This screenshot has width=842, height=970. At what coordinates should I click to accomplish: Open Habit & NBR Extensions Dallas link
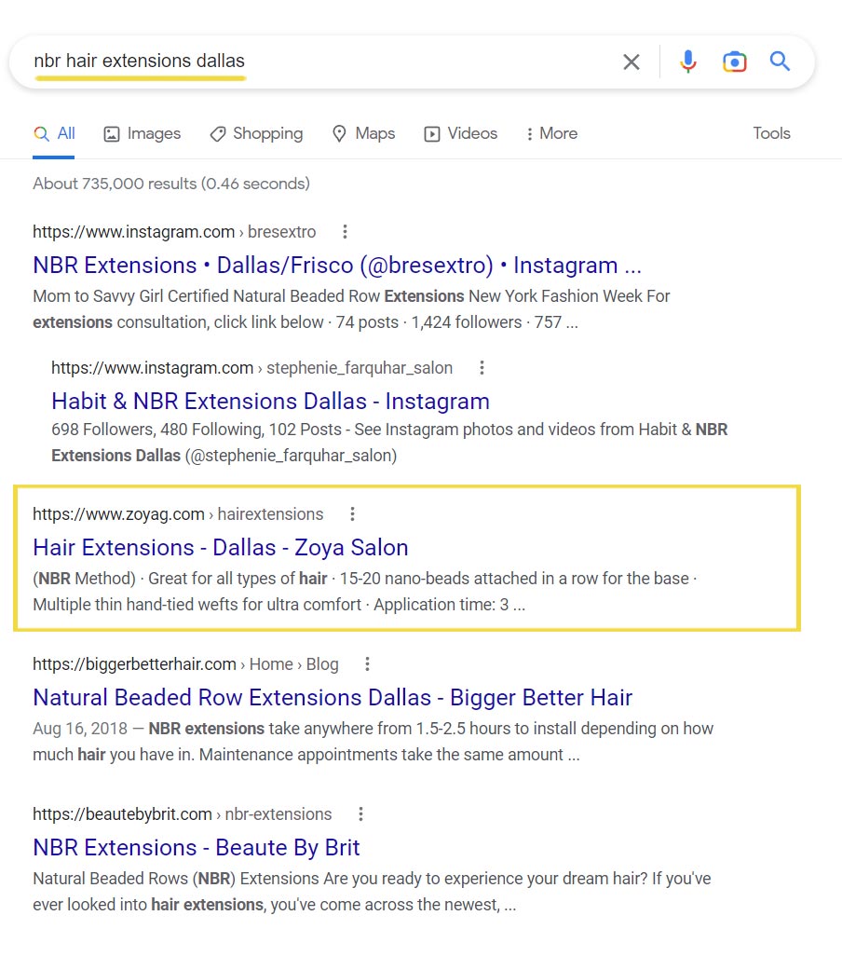[x=271, y=402]
